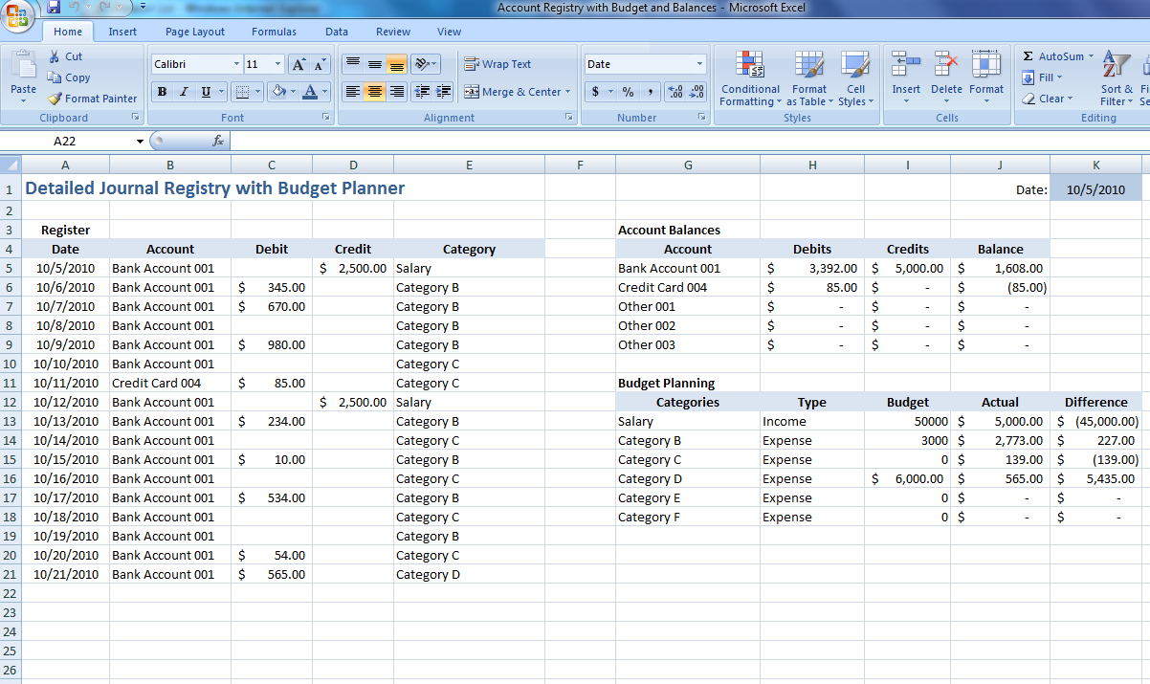The image size is (1150, 684).
Task: Cut selection with the scissors icon
Action: (x=55, y=56)
